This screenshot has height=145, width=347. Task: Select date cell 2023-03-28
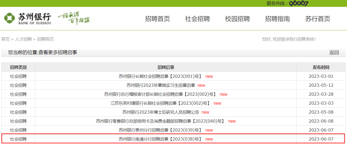coord(321,94)
